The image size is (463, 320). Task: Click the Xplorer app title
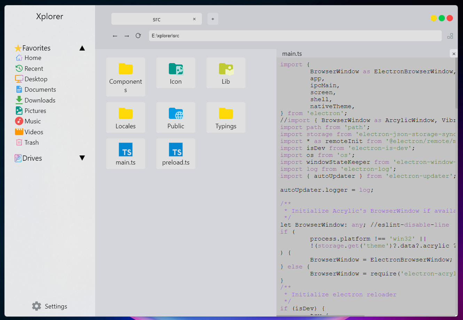50,16
